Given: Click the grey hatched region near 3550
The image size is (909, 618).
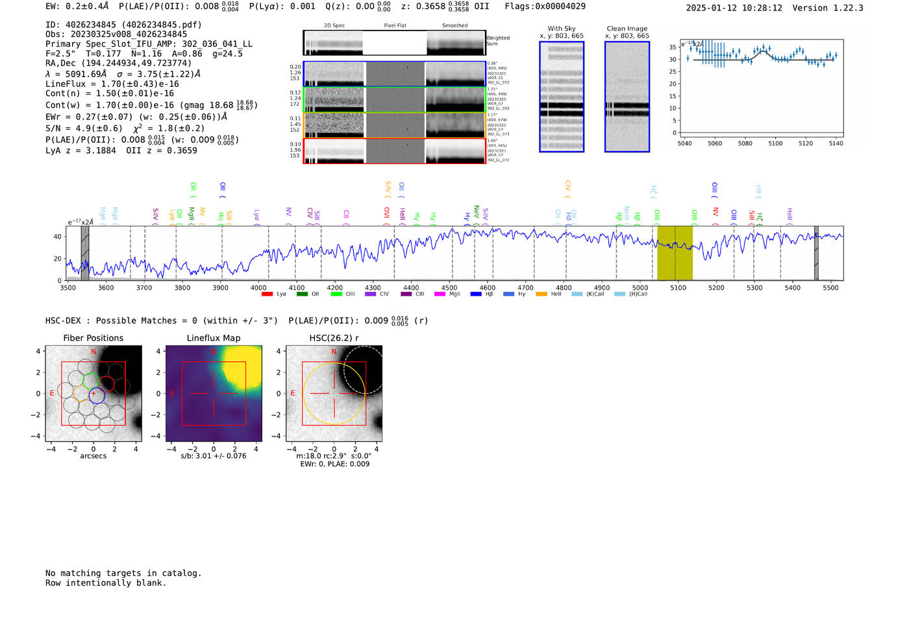Looking at the screenshot, I should [85, 254].
